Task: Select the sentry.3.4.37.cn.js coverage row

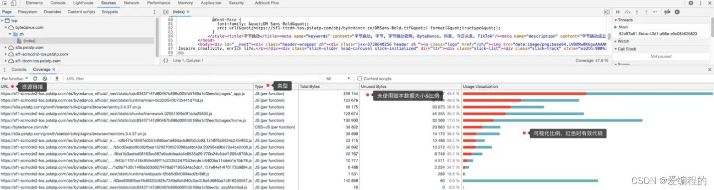Action: coord(357,107)
